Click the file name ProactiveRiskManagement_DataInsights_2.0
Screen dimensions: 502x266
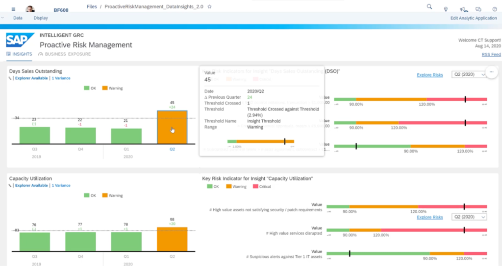click(x=153, y=6)
